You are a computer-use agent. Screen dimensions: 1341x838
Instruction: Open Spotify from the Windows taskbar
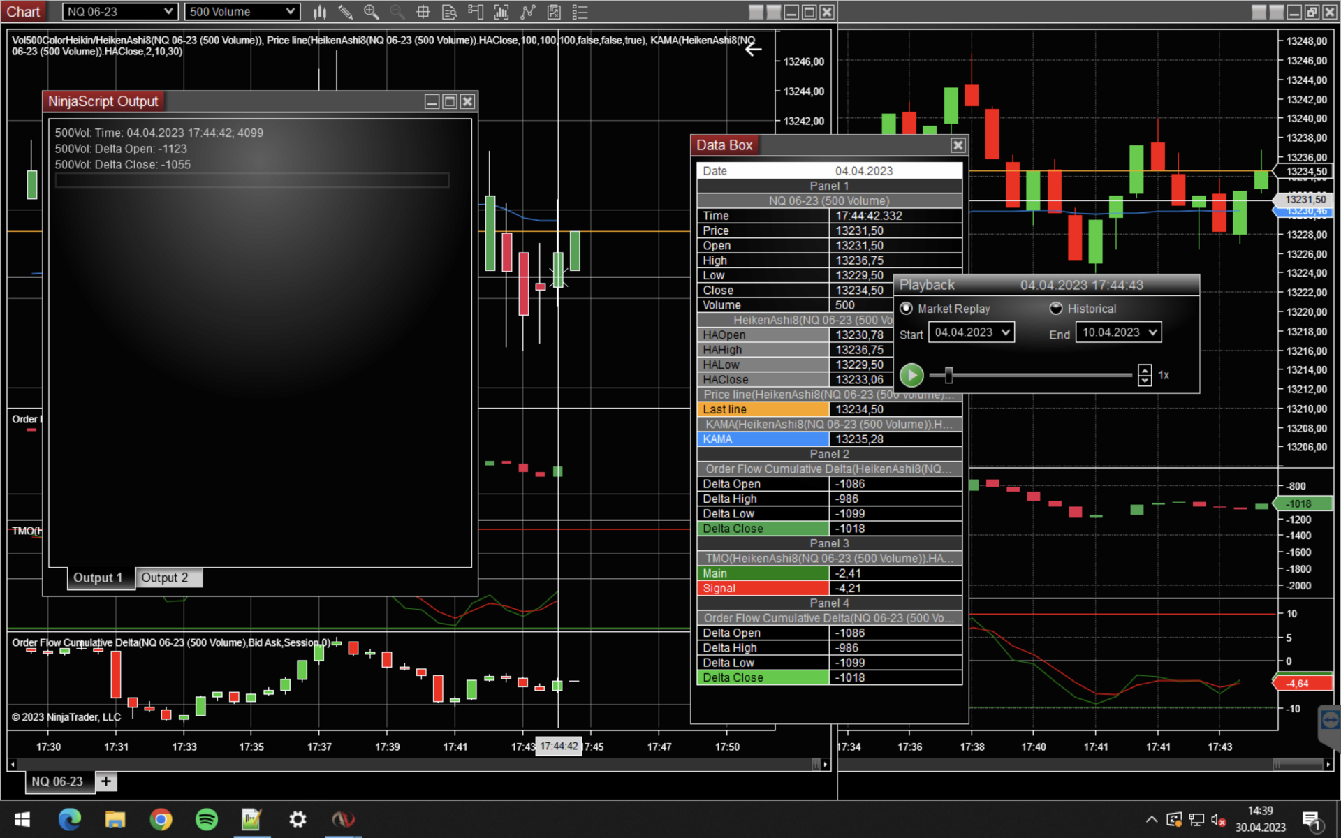(x=206, y=818)
